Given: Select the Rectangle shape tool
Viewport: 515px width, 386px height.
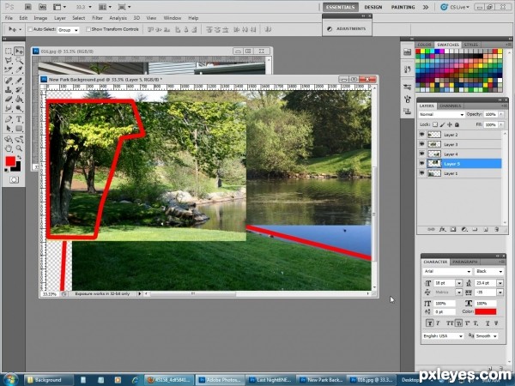Looking at the screenshot, I should [x=19, y=129].
